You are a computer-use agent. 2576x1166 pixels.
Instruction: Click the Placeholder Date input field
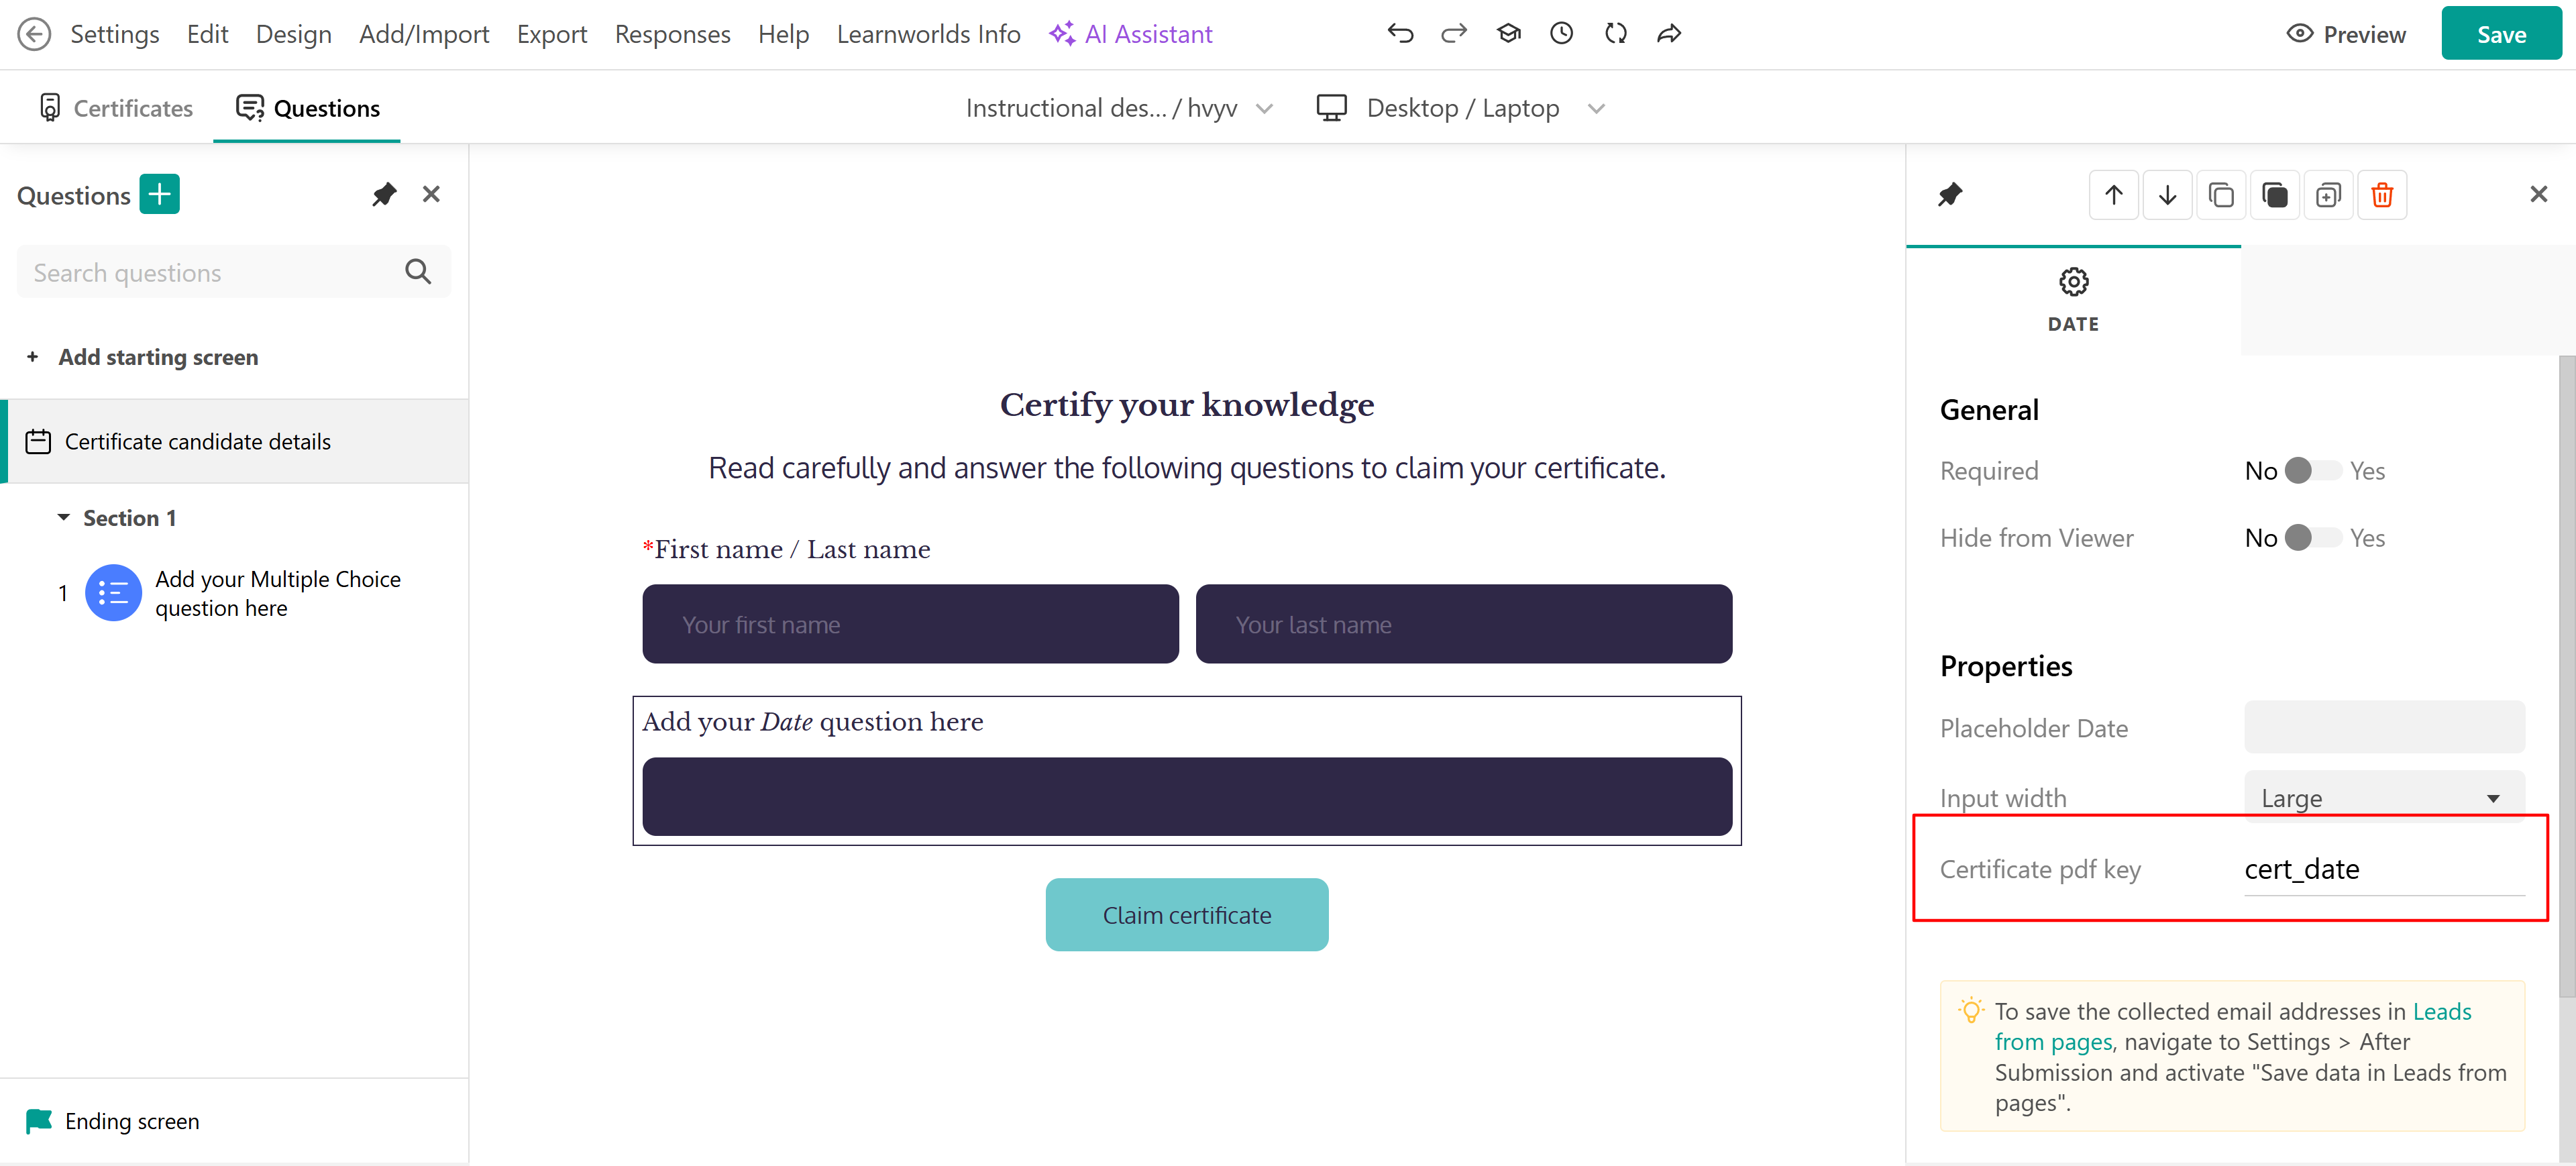2383,728
